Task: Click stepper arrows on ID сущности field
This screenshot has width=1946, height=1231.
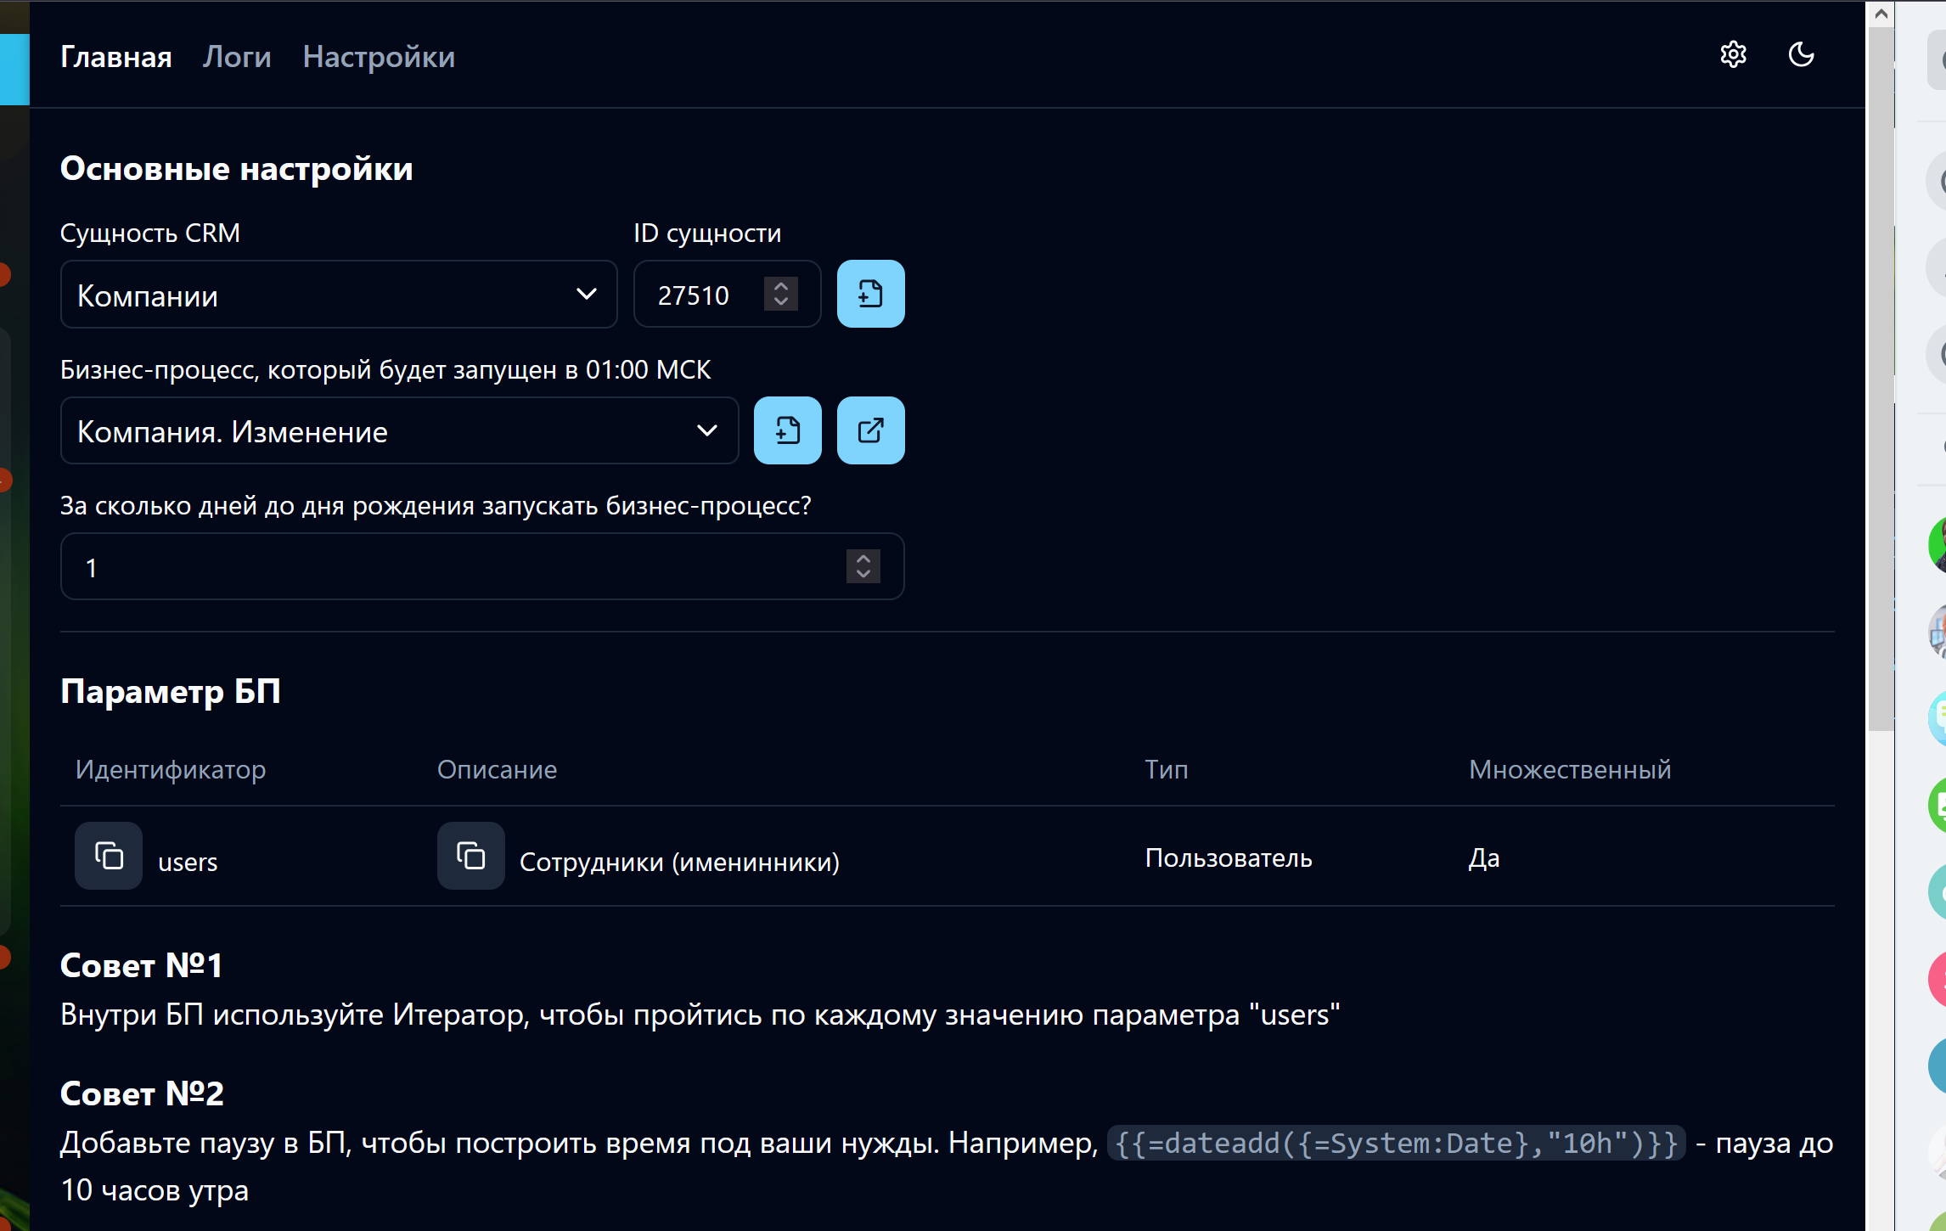Action: [x=780, y=295]
